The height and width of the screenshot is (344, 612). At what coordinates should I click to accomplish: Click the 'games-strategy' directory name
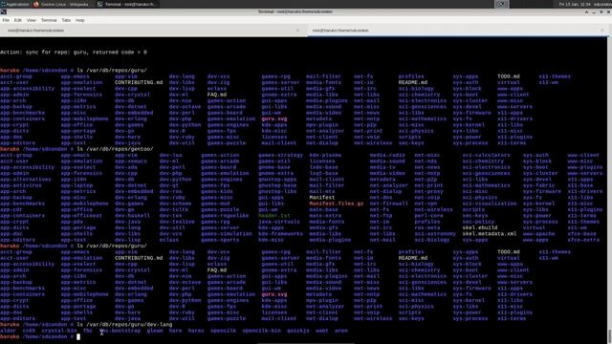(x=280, y=155)
